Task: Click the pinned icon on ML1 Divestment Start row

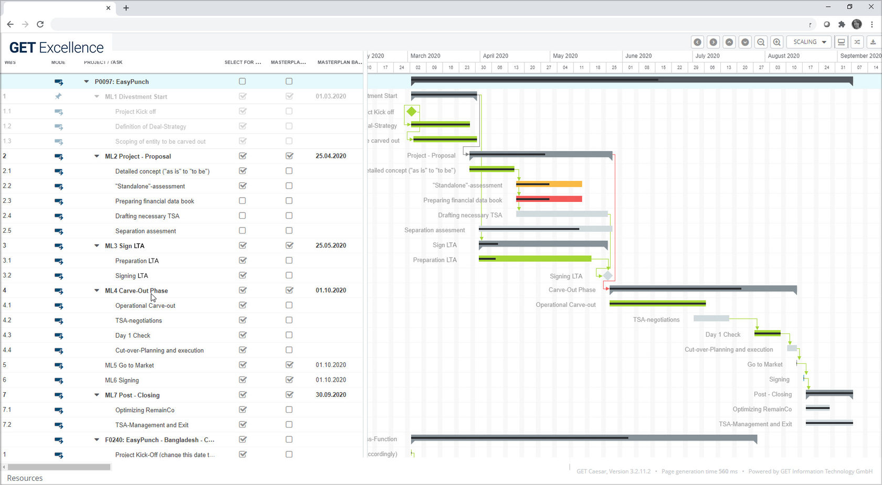Action: tap(58, 96)
